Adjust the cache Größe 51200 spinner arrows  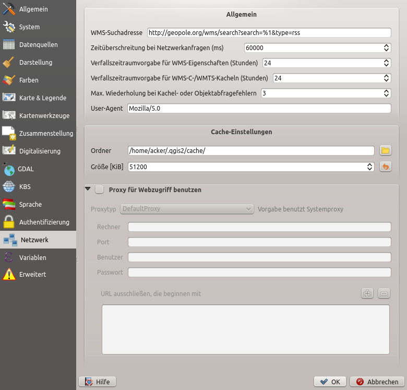coord(370,167)
